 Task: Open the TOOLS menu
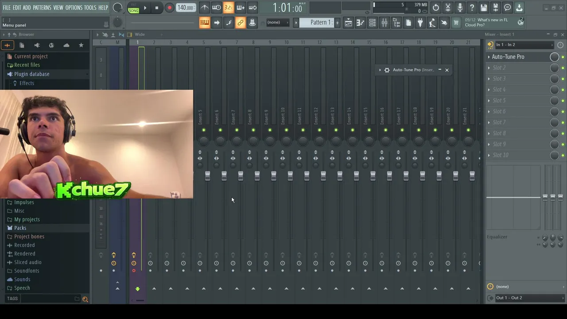(x=90, y=8)
